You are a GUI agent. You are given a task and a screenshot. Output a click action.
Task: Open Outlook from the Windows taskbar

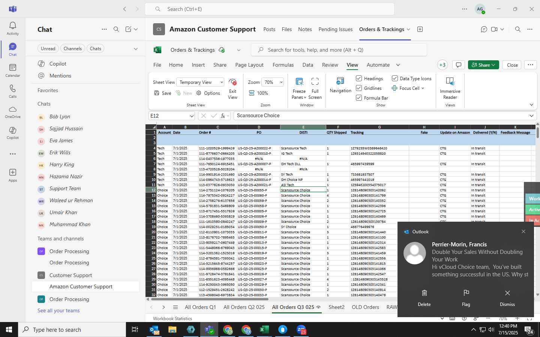point(154,330)
